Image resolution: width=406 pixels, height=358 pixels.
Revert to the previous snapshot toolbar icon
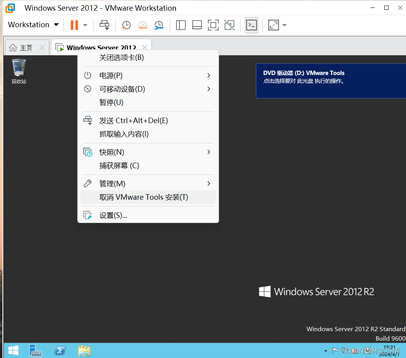(143, 25)
